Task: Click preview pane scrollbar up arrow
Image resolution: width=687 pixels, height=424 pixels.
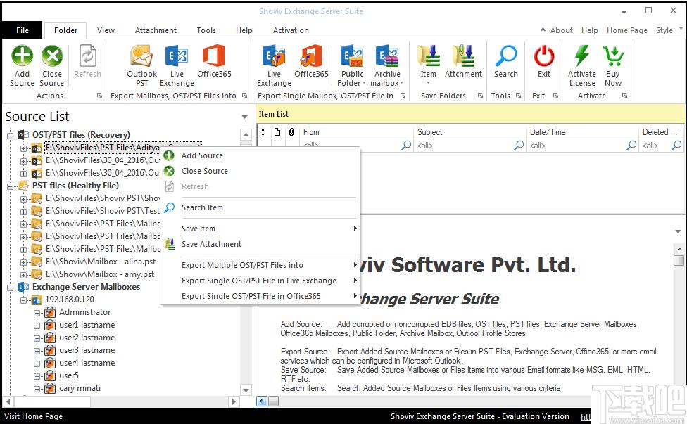Action: click(679, 249)
